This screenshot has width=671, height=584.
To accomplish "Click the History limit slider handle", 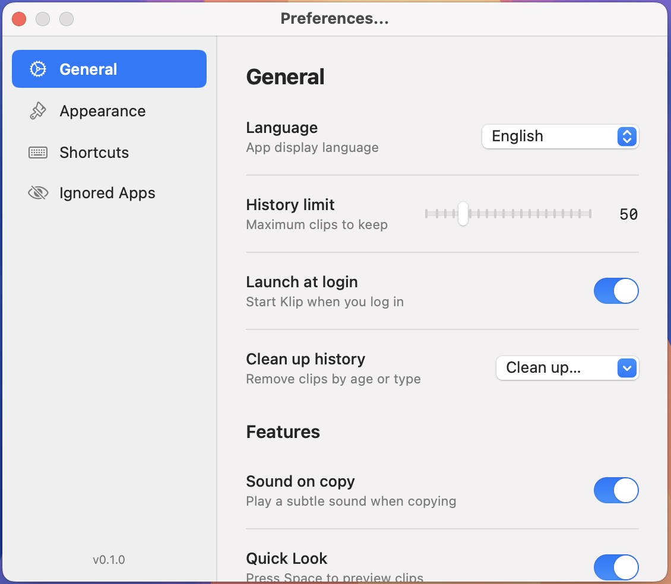I will (x=463, y=214).
